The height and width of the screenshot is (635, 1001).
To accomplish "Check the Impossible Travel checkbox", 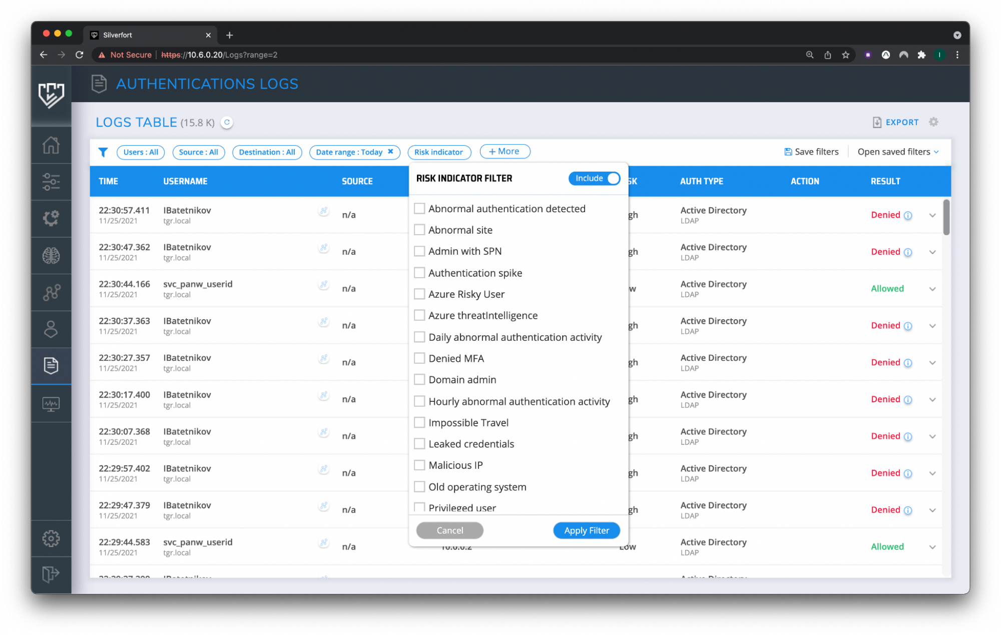I will point(419,423).
